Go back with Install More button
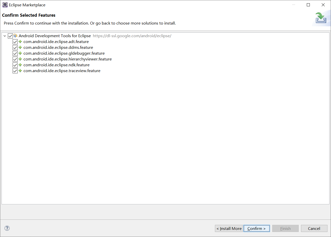The image size is (331, 237). click(229, 228)
